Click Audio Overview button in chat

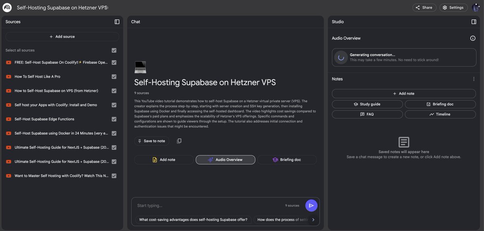tap(225, 160)
